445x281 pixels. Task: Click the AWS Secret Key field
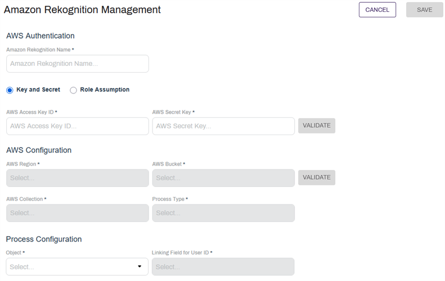[x=223, y=126]
